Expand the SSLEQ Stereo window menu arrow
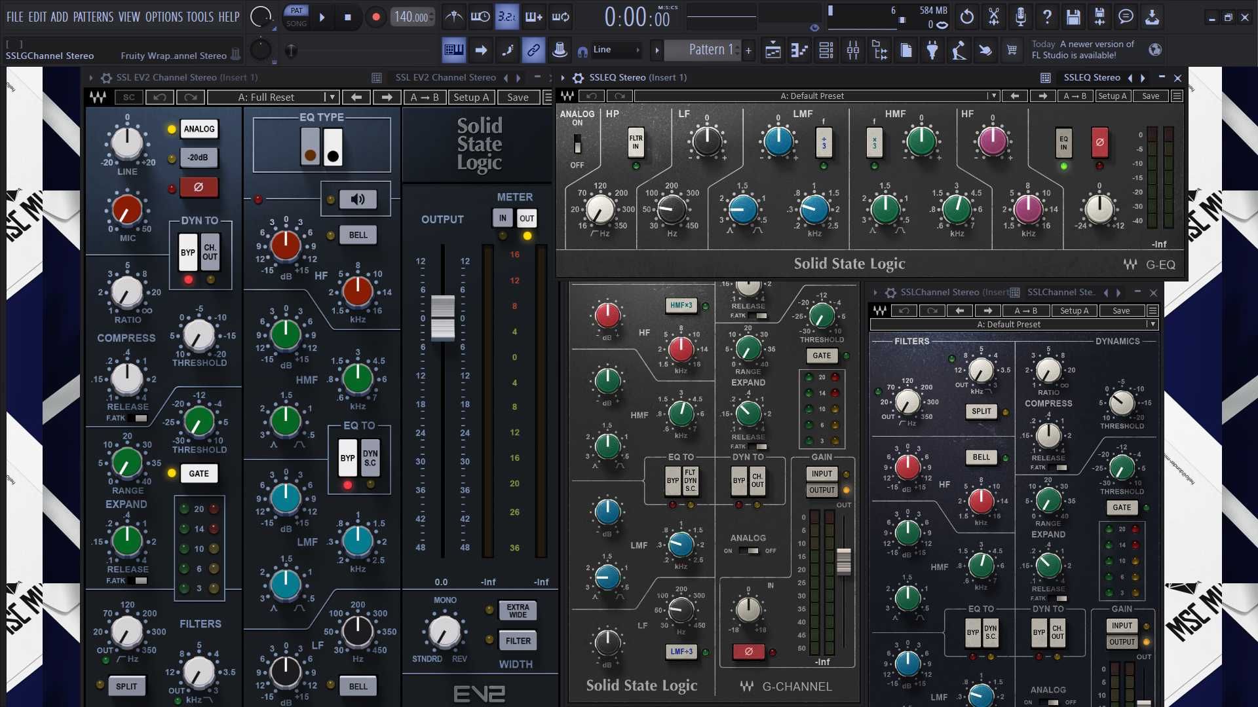The height and width of the screenshot is (707, 1258). (563, 77)
